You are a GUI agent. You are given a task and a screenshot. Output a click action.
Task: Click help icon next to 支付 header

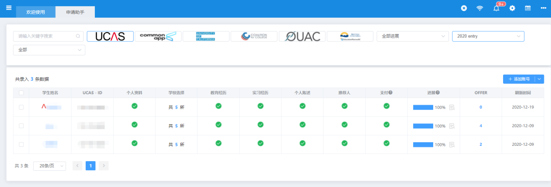coord(390,93)
